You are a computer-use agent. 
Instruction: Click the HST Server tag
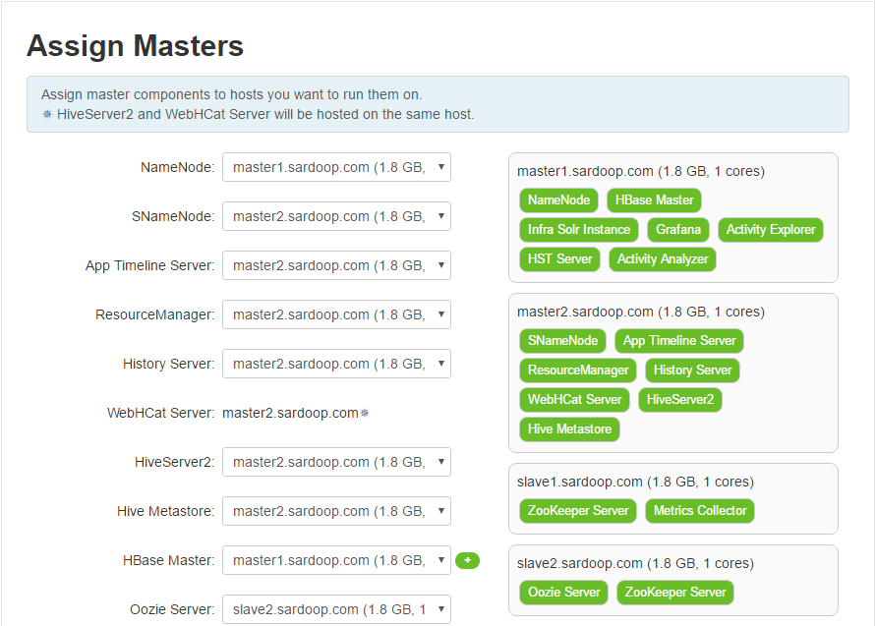(x=559, y=259)
